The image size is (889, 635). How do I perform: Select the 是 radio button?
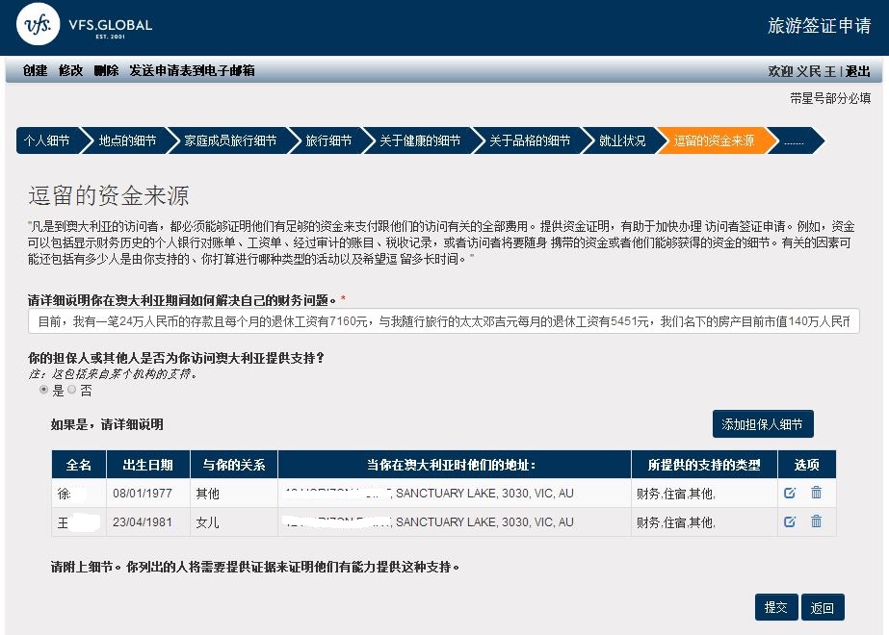[x=43, y=391]
